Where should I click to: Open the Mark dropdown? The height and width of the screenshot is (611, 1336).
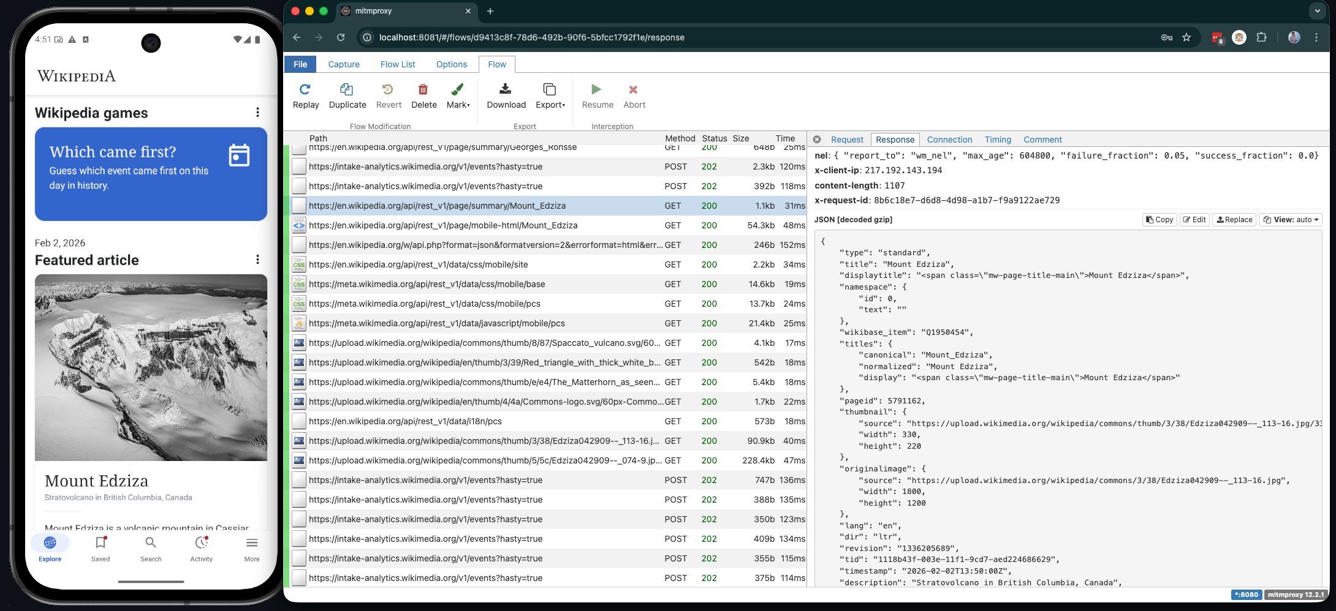coord(458,96)
